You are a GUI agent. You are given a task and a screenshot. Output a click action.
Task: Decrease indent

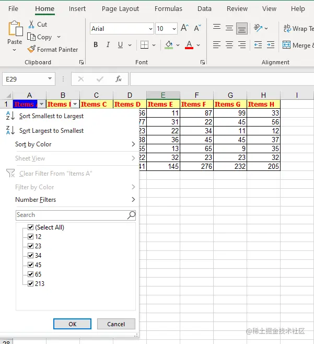coord(258,45)
